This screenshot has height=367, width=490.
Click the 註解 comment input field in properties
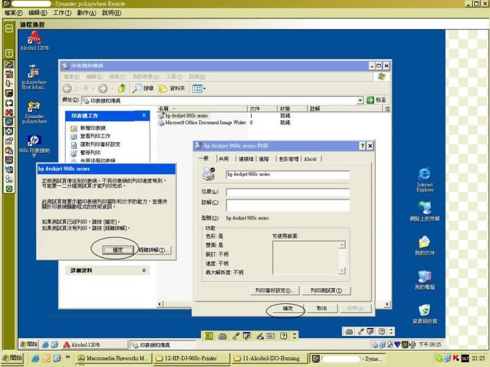coord(287,205)
